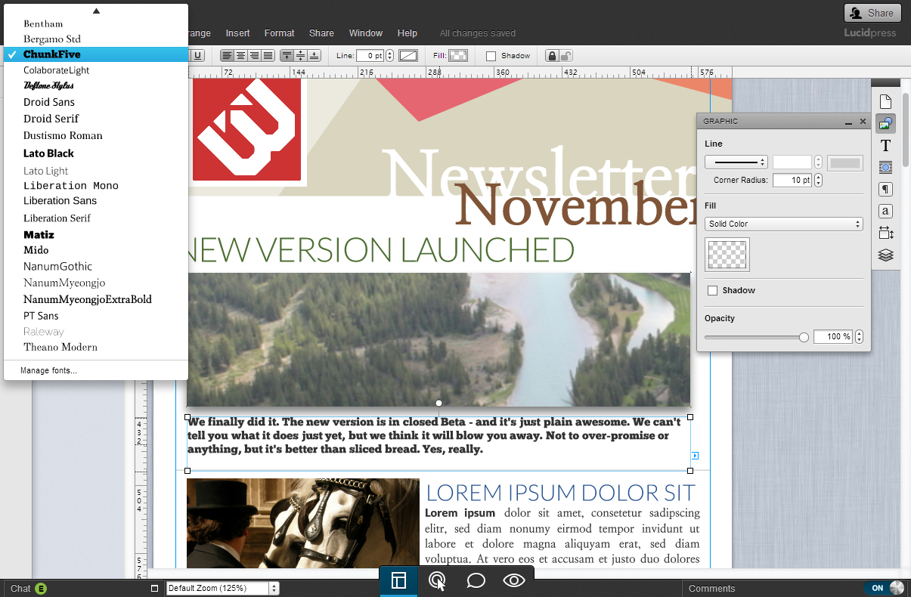Switch to layout mode in bottom bar
The image size is (911, 597).
(x=398, y=580)
